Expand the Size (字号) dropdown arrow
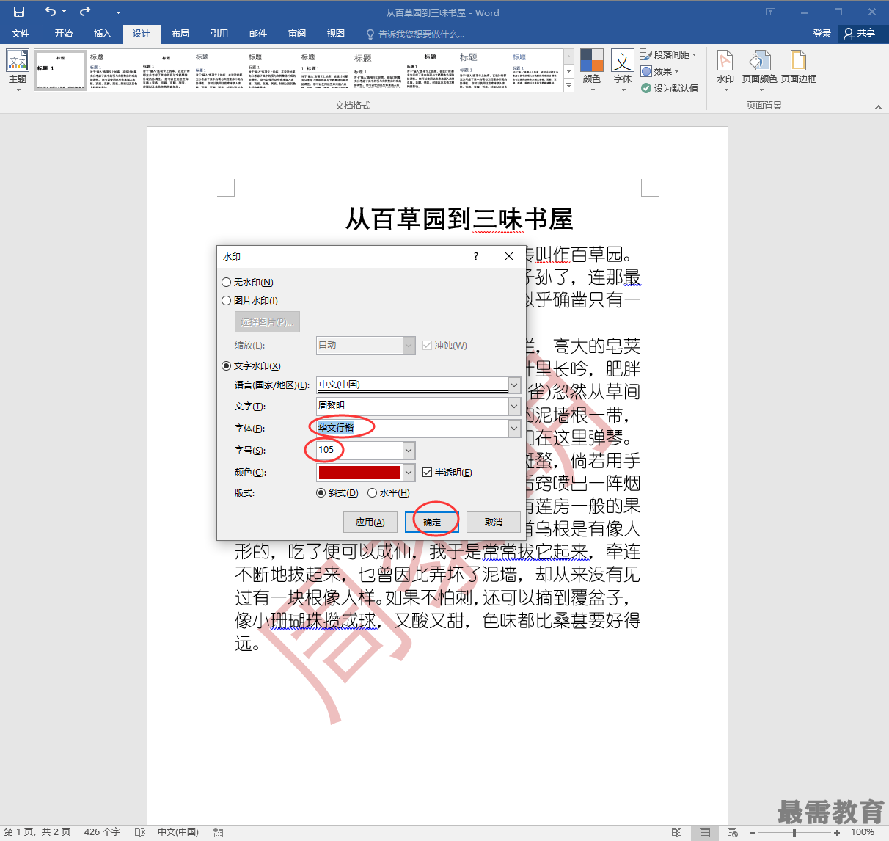Screen dimensions: 889x841 coord(409,450)
